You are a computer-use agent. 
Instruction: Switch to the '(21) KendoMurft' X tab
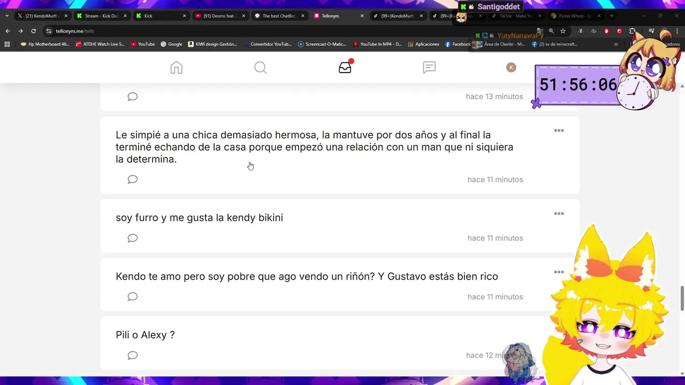coord(43,16)
